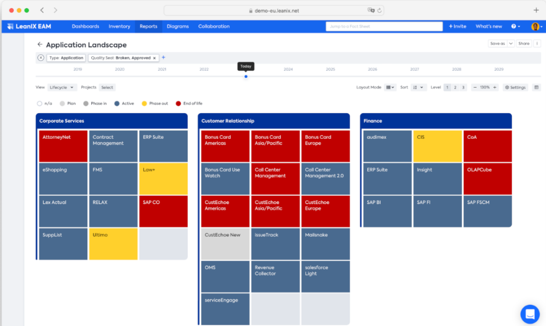Open the Inventory menu
The width and height of the screenshot is (546, 326).
(x=119, y=27)
